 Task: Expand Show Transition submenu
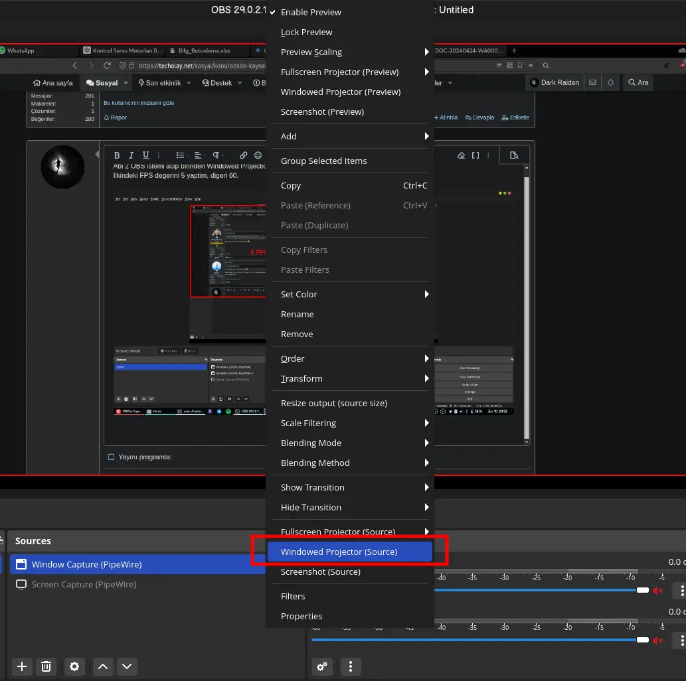pos(349,488)
